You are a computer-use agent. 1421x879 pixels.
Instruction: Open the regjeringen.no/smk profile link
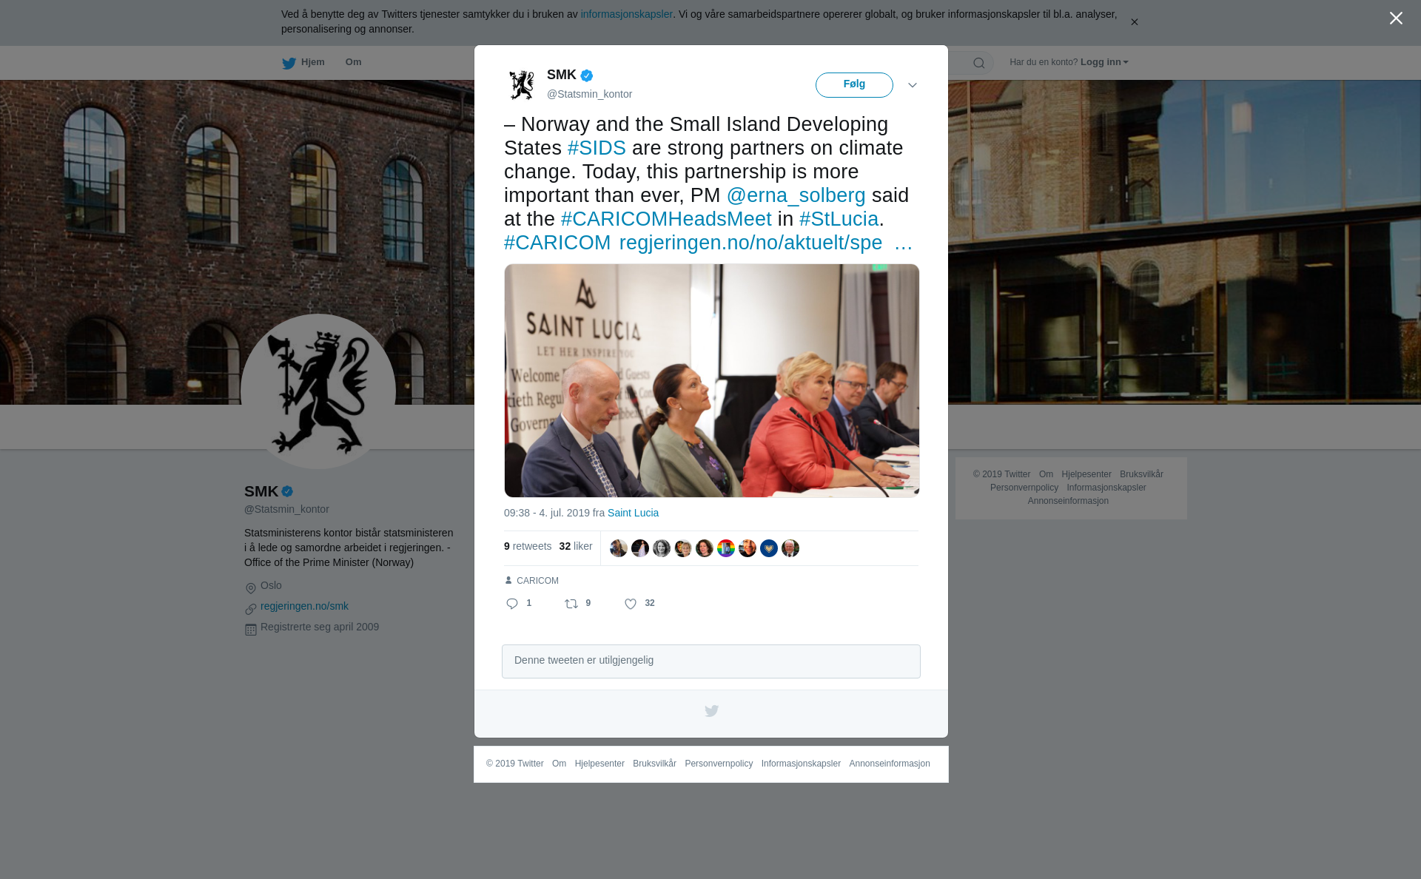pos(304,606)
